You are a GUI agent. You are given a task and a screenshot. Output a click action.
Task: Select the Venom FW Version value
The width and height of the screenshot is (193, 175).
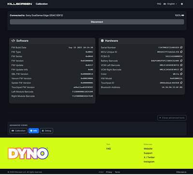(x=87, y=79)
